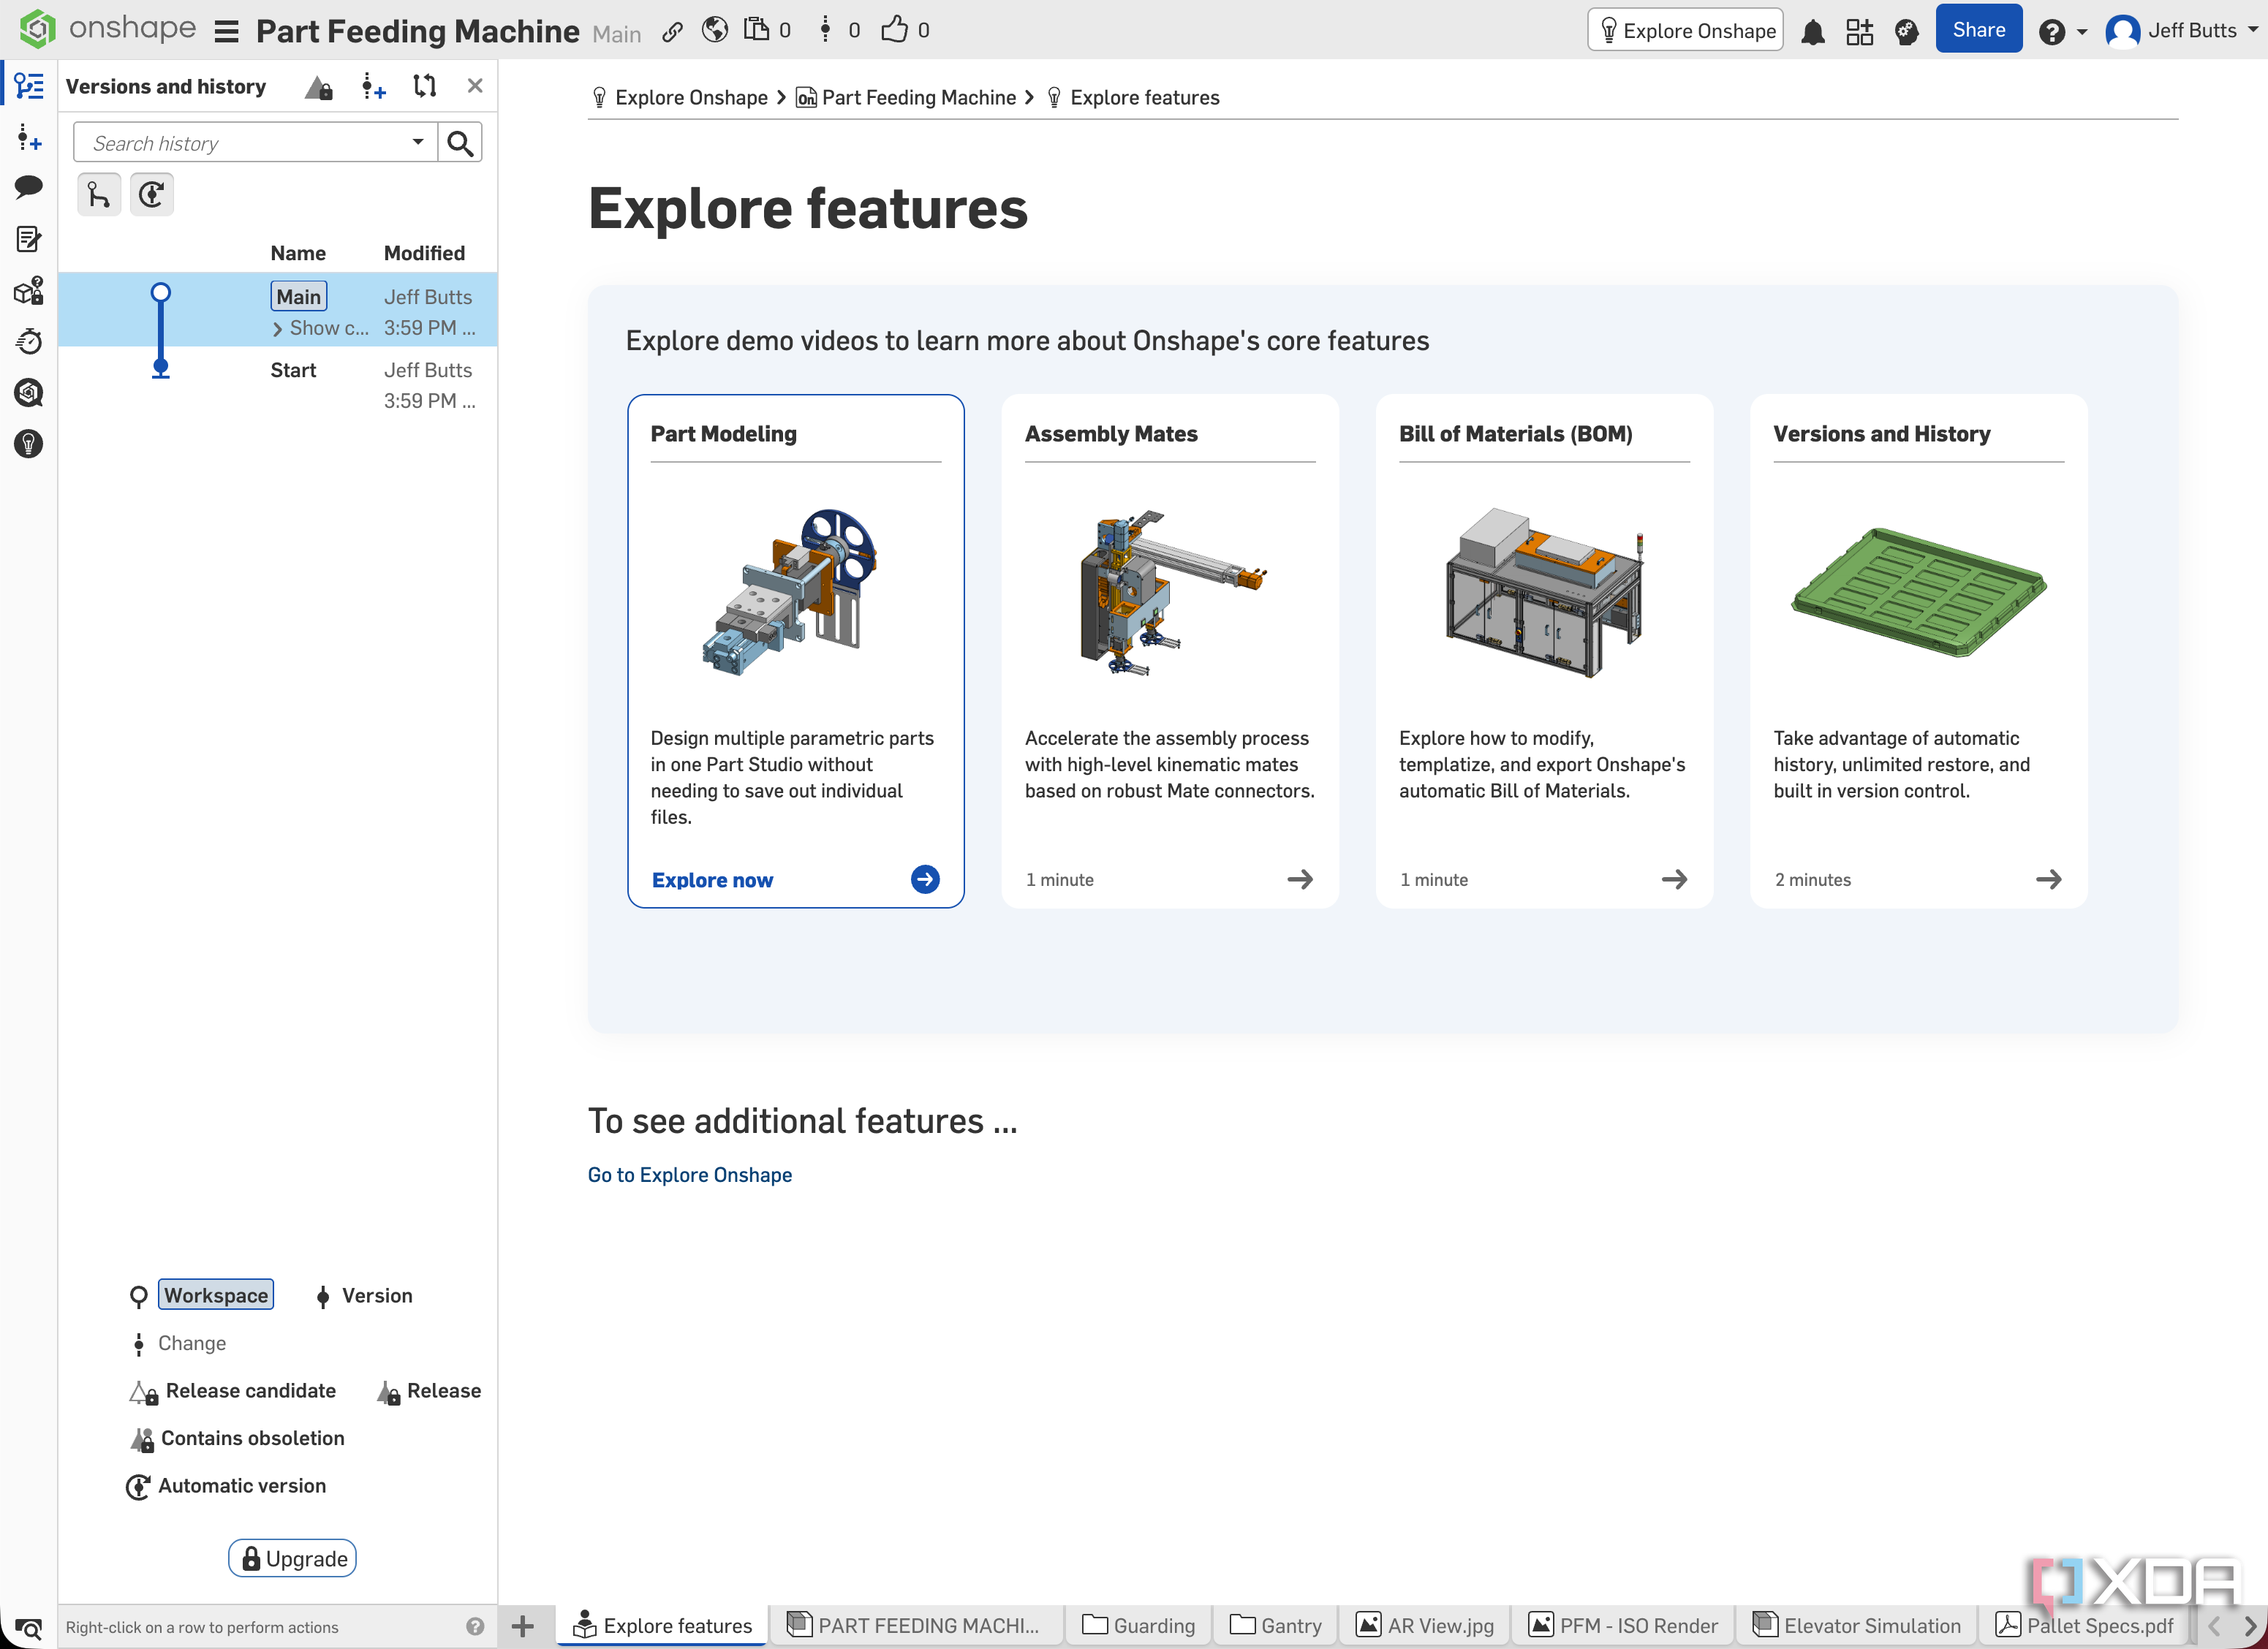Click sidebar create version icon

point(29,137)
